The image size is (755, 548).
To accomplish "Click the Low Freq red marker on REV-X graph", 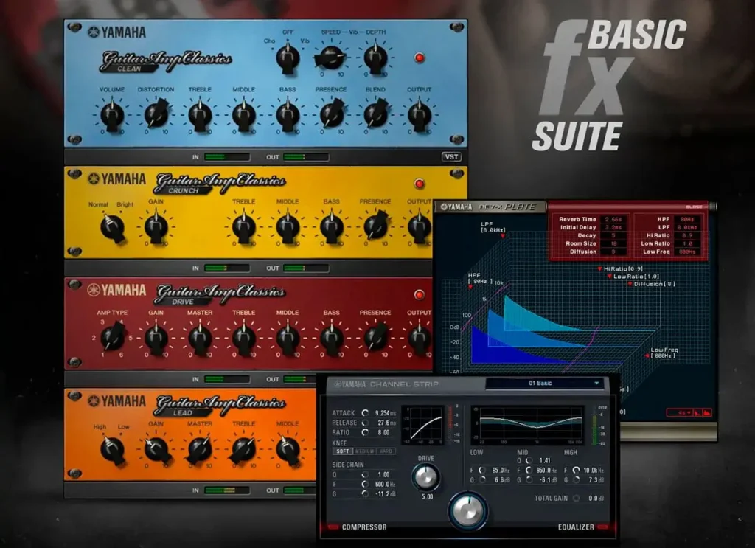I will click(x=647, y=355).
